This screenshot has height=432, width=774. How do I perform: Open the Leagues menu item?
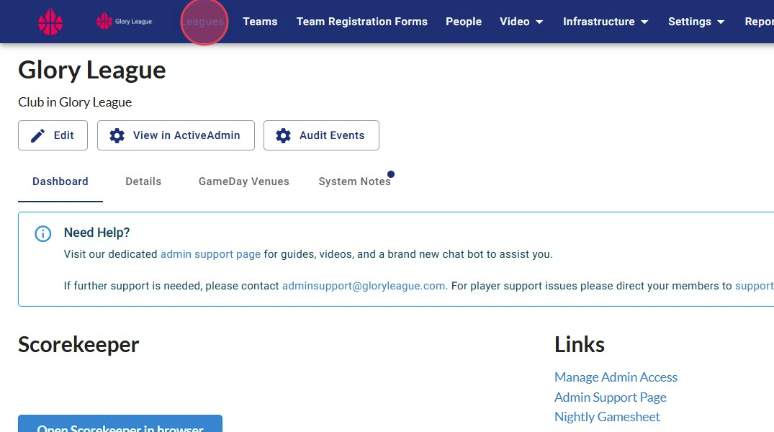[203, 22]
